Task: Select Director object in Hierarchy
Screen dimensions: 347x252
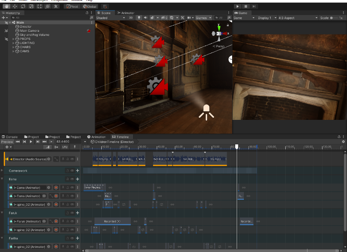Action: pos(25,26)
